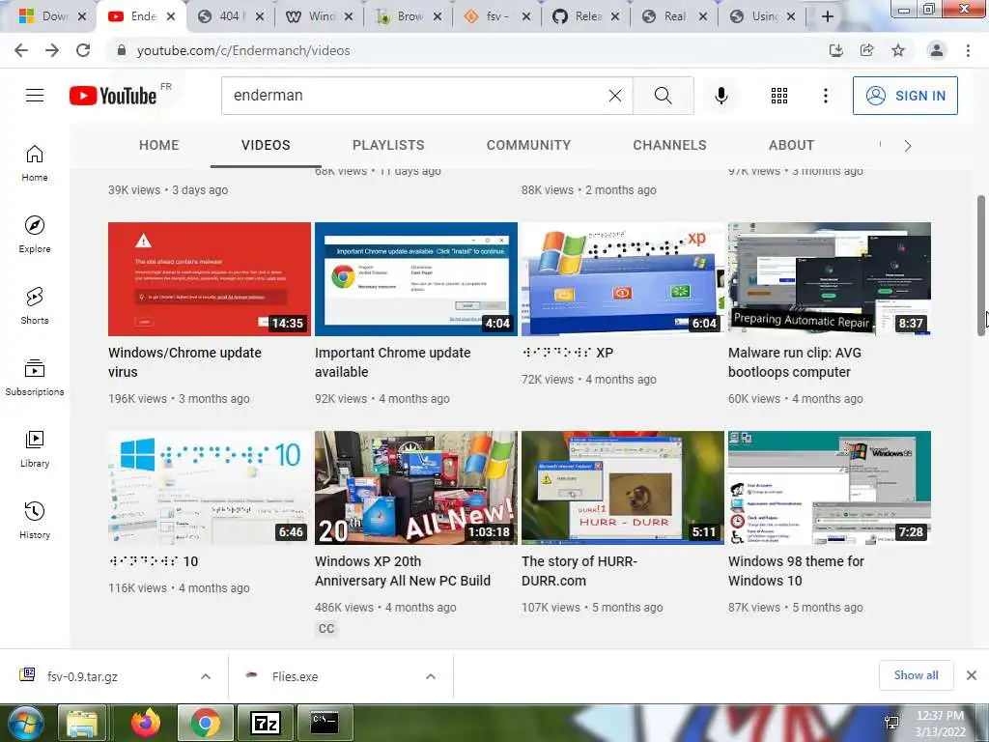Click Show all downloads
This screenshot has height=742, width=989.
(916, 675)
